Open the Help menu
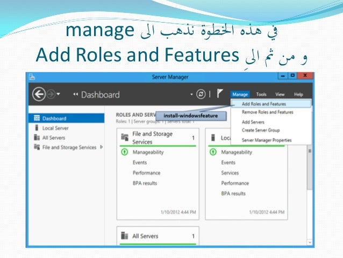The width and height of the screenshot is (343, 258). (298, 94)
